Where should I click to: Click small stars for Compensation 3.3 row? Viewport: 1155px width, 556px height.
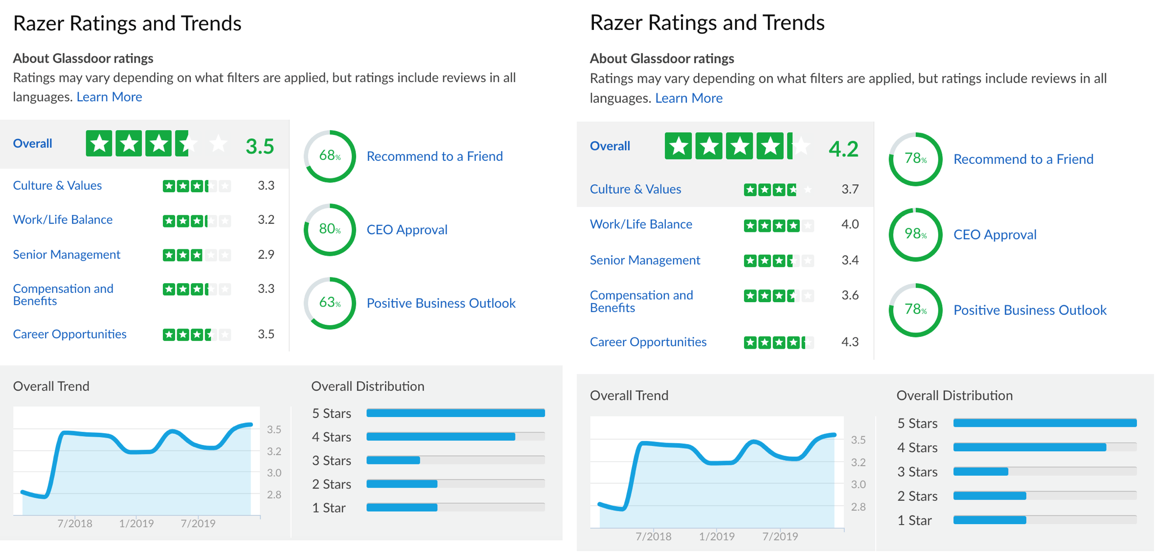(197, 289)
